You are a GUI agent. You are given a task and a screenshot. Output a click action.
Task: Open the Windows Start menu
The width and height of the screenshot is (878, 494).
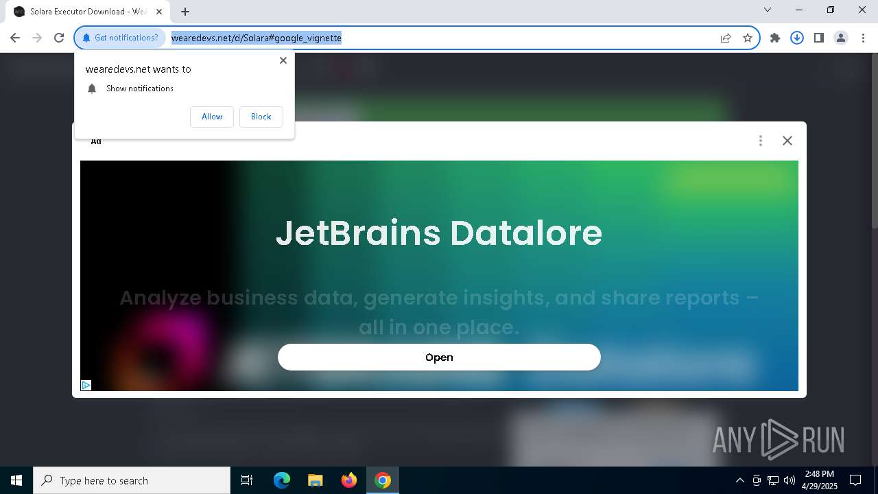[x=16, y=480]
